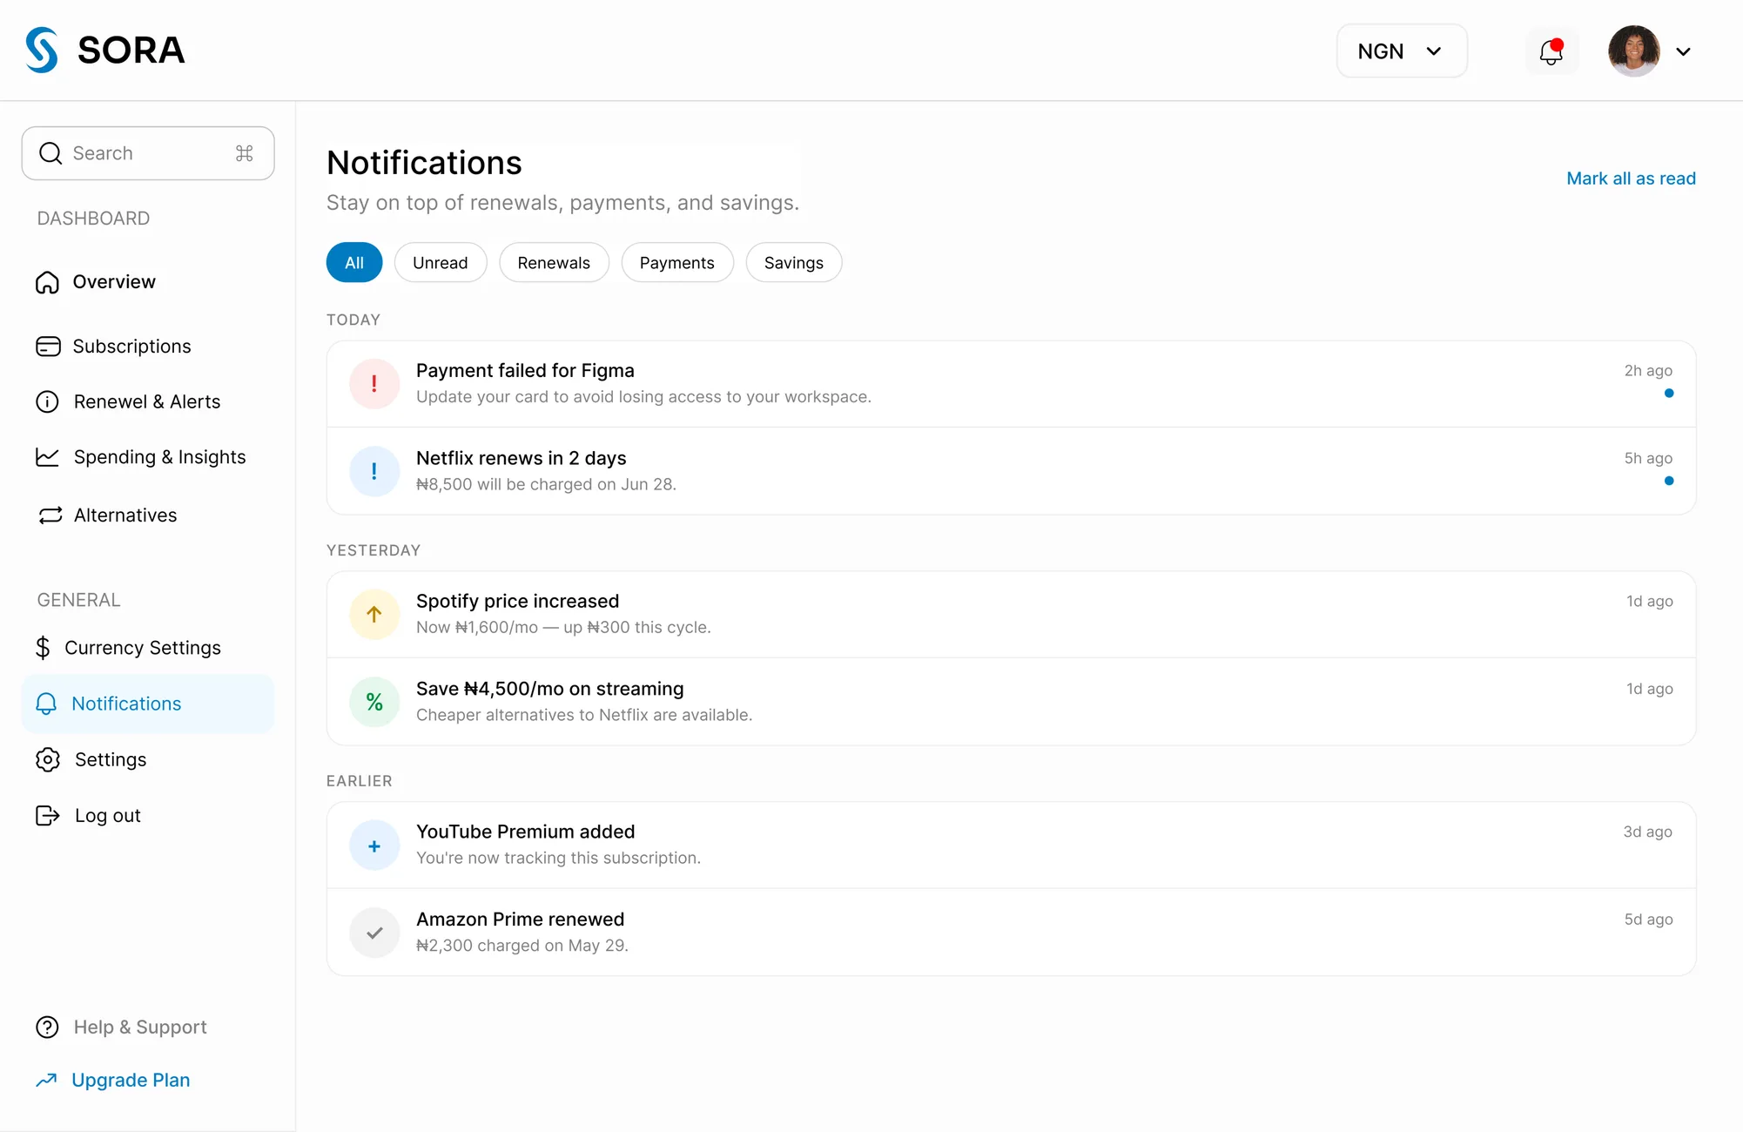This screenshot has width=1743, height=1132.
Task: Click the Help & Support question icon
Action: coord(47,1028)
